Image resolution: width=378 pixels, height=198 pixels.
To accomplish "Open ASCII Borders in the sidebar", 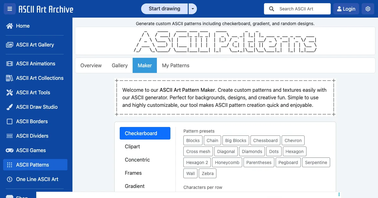I will pyautogui.click(x=32, y=121).
